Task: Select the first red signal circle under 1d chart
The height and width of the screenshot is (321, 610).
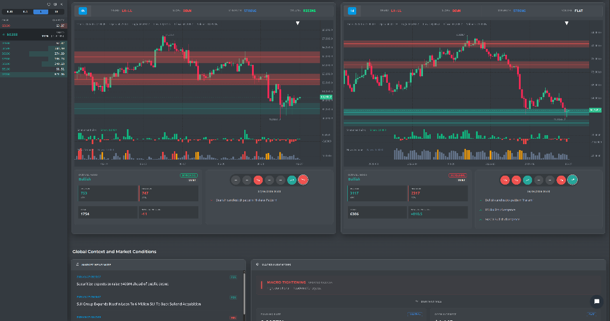Action: (505, 180)
